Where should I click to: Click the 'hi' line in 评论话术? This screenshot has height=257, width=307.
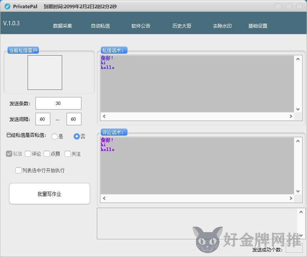click(x=103, y=145)
